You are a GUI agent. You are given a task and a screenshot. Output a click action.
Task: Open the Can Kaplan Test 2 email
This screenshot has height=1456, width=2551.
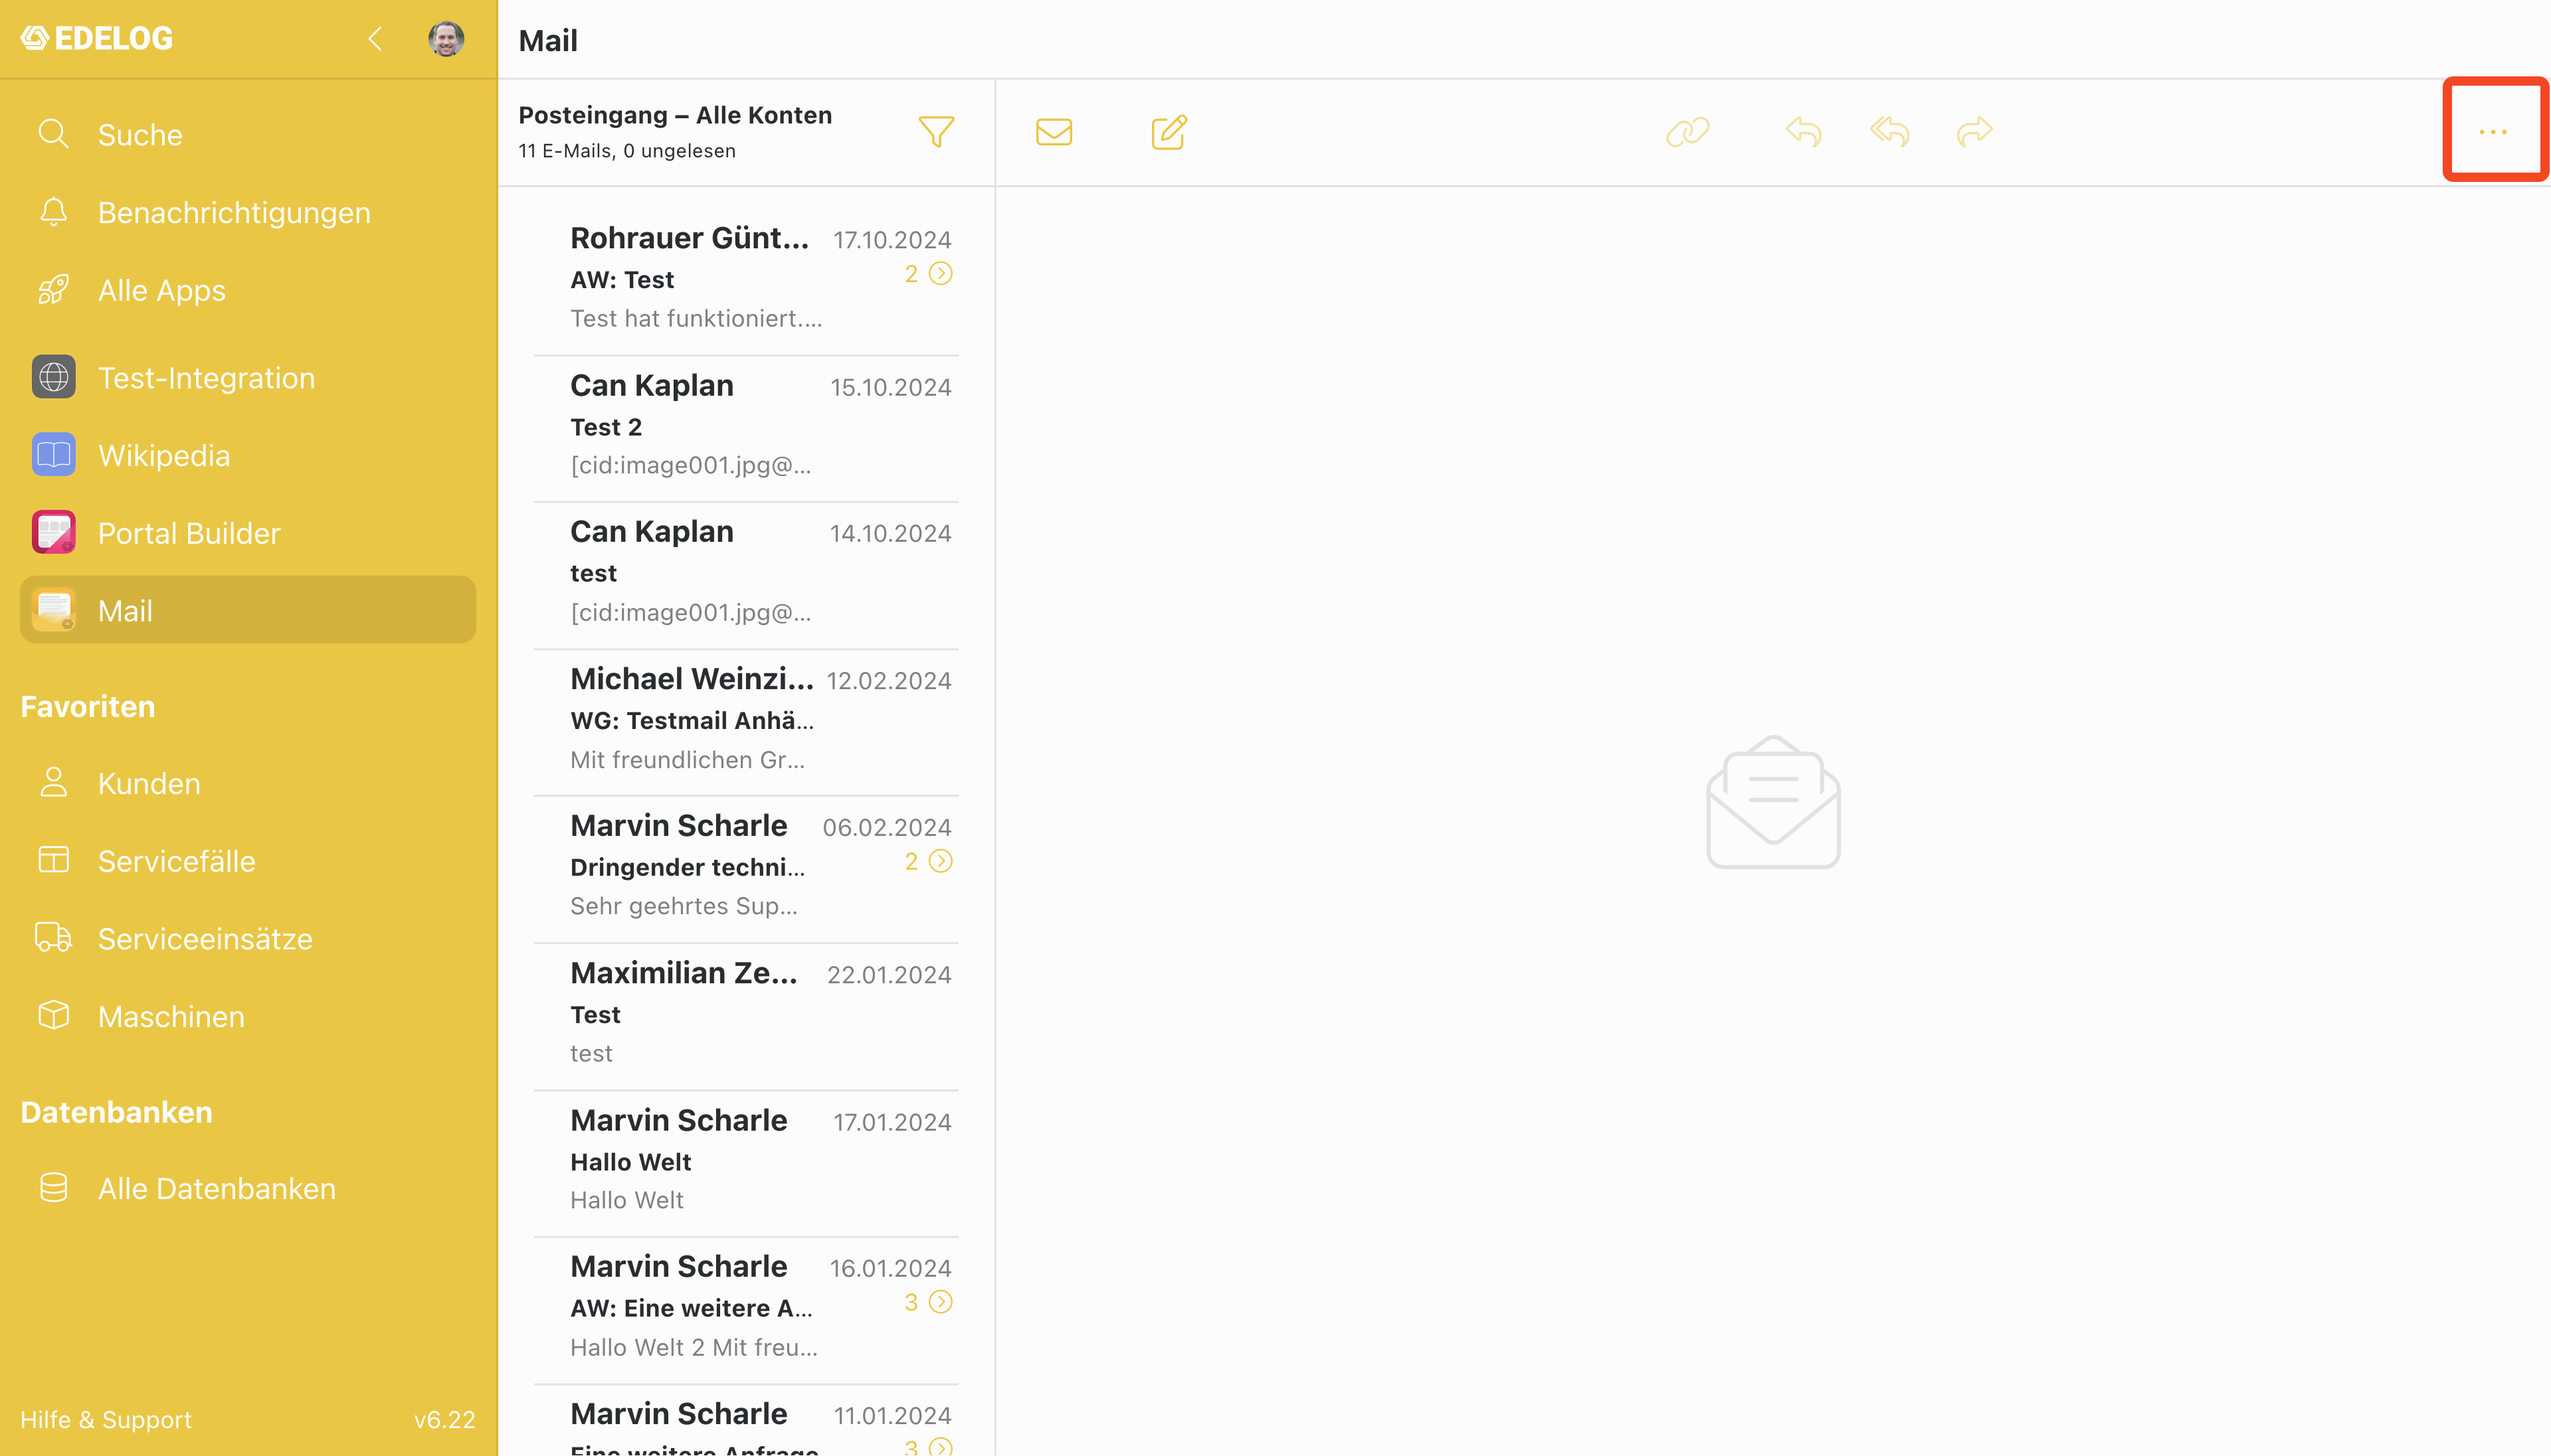746,428
